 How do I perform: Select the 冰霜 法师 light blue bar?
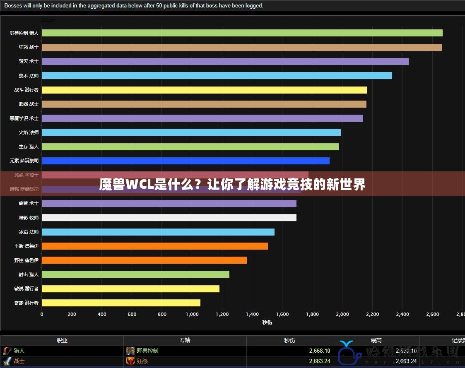[158, 232]
